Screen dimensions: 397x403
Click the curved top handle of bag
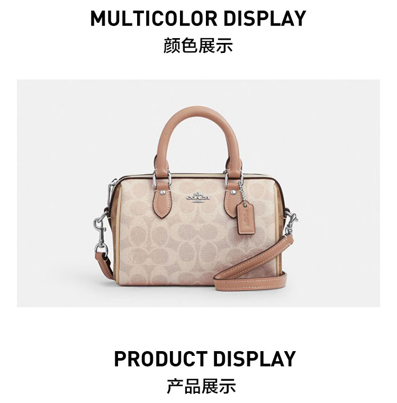coord(198,139)
